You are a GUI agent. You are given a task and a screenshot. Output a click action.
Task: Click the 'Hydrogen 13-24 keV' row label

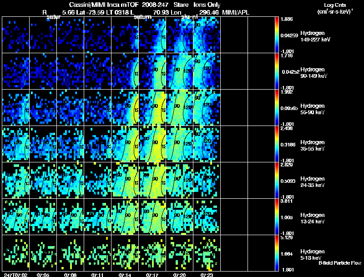(313, 218)
